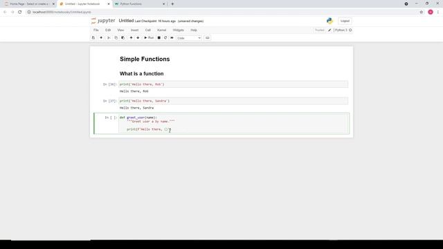The height and width of the screenshot is (249, 443).
Task: Restart the kernel
Action: pyautogui.click(x=165, y=38)
